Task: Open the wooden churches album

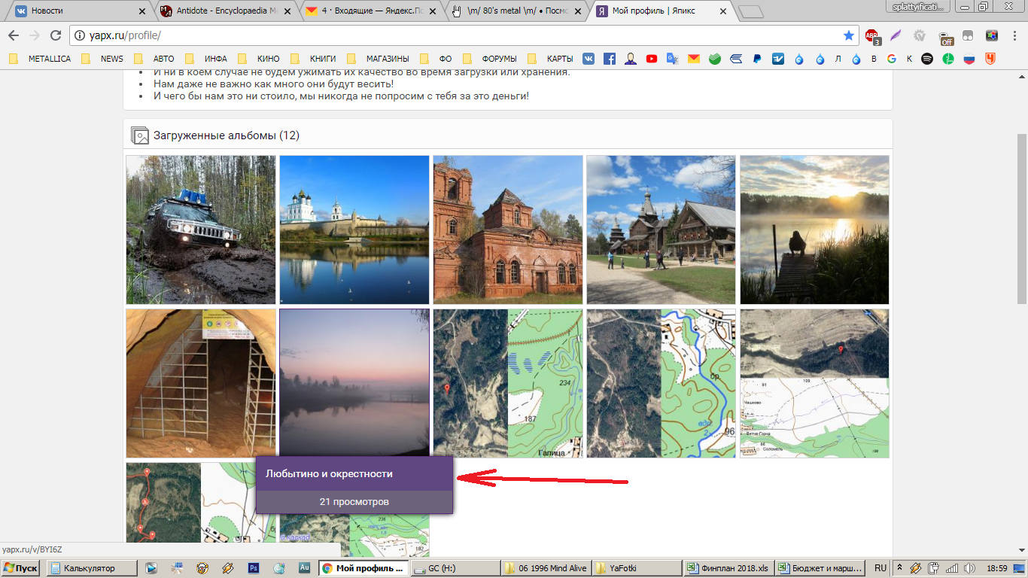Action: coord(662,230)
